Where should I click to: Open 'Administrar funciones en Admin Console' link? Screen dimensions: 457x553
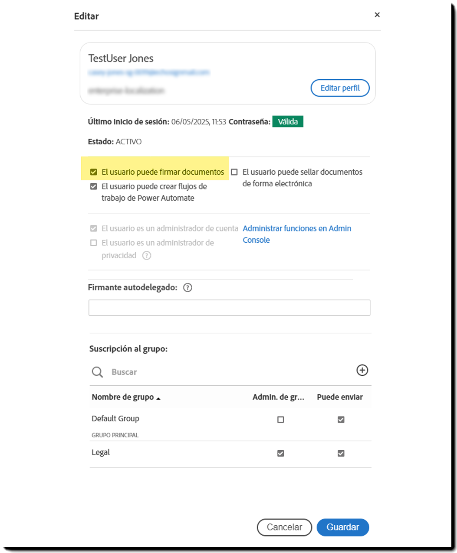pos(297,234)
